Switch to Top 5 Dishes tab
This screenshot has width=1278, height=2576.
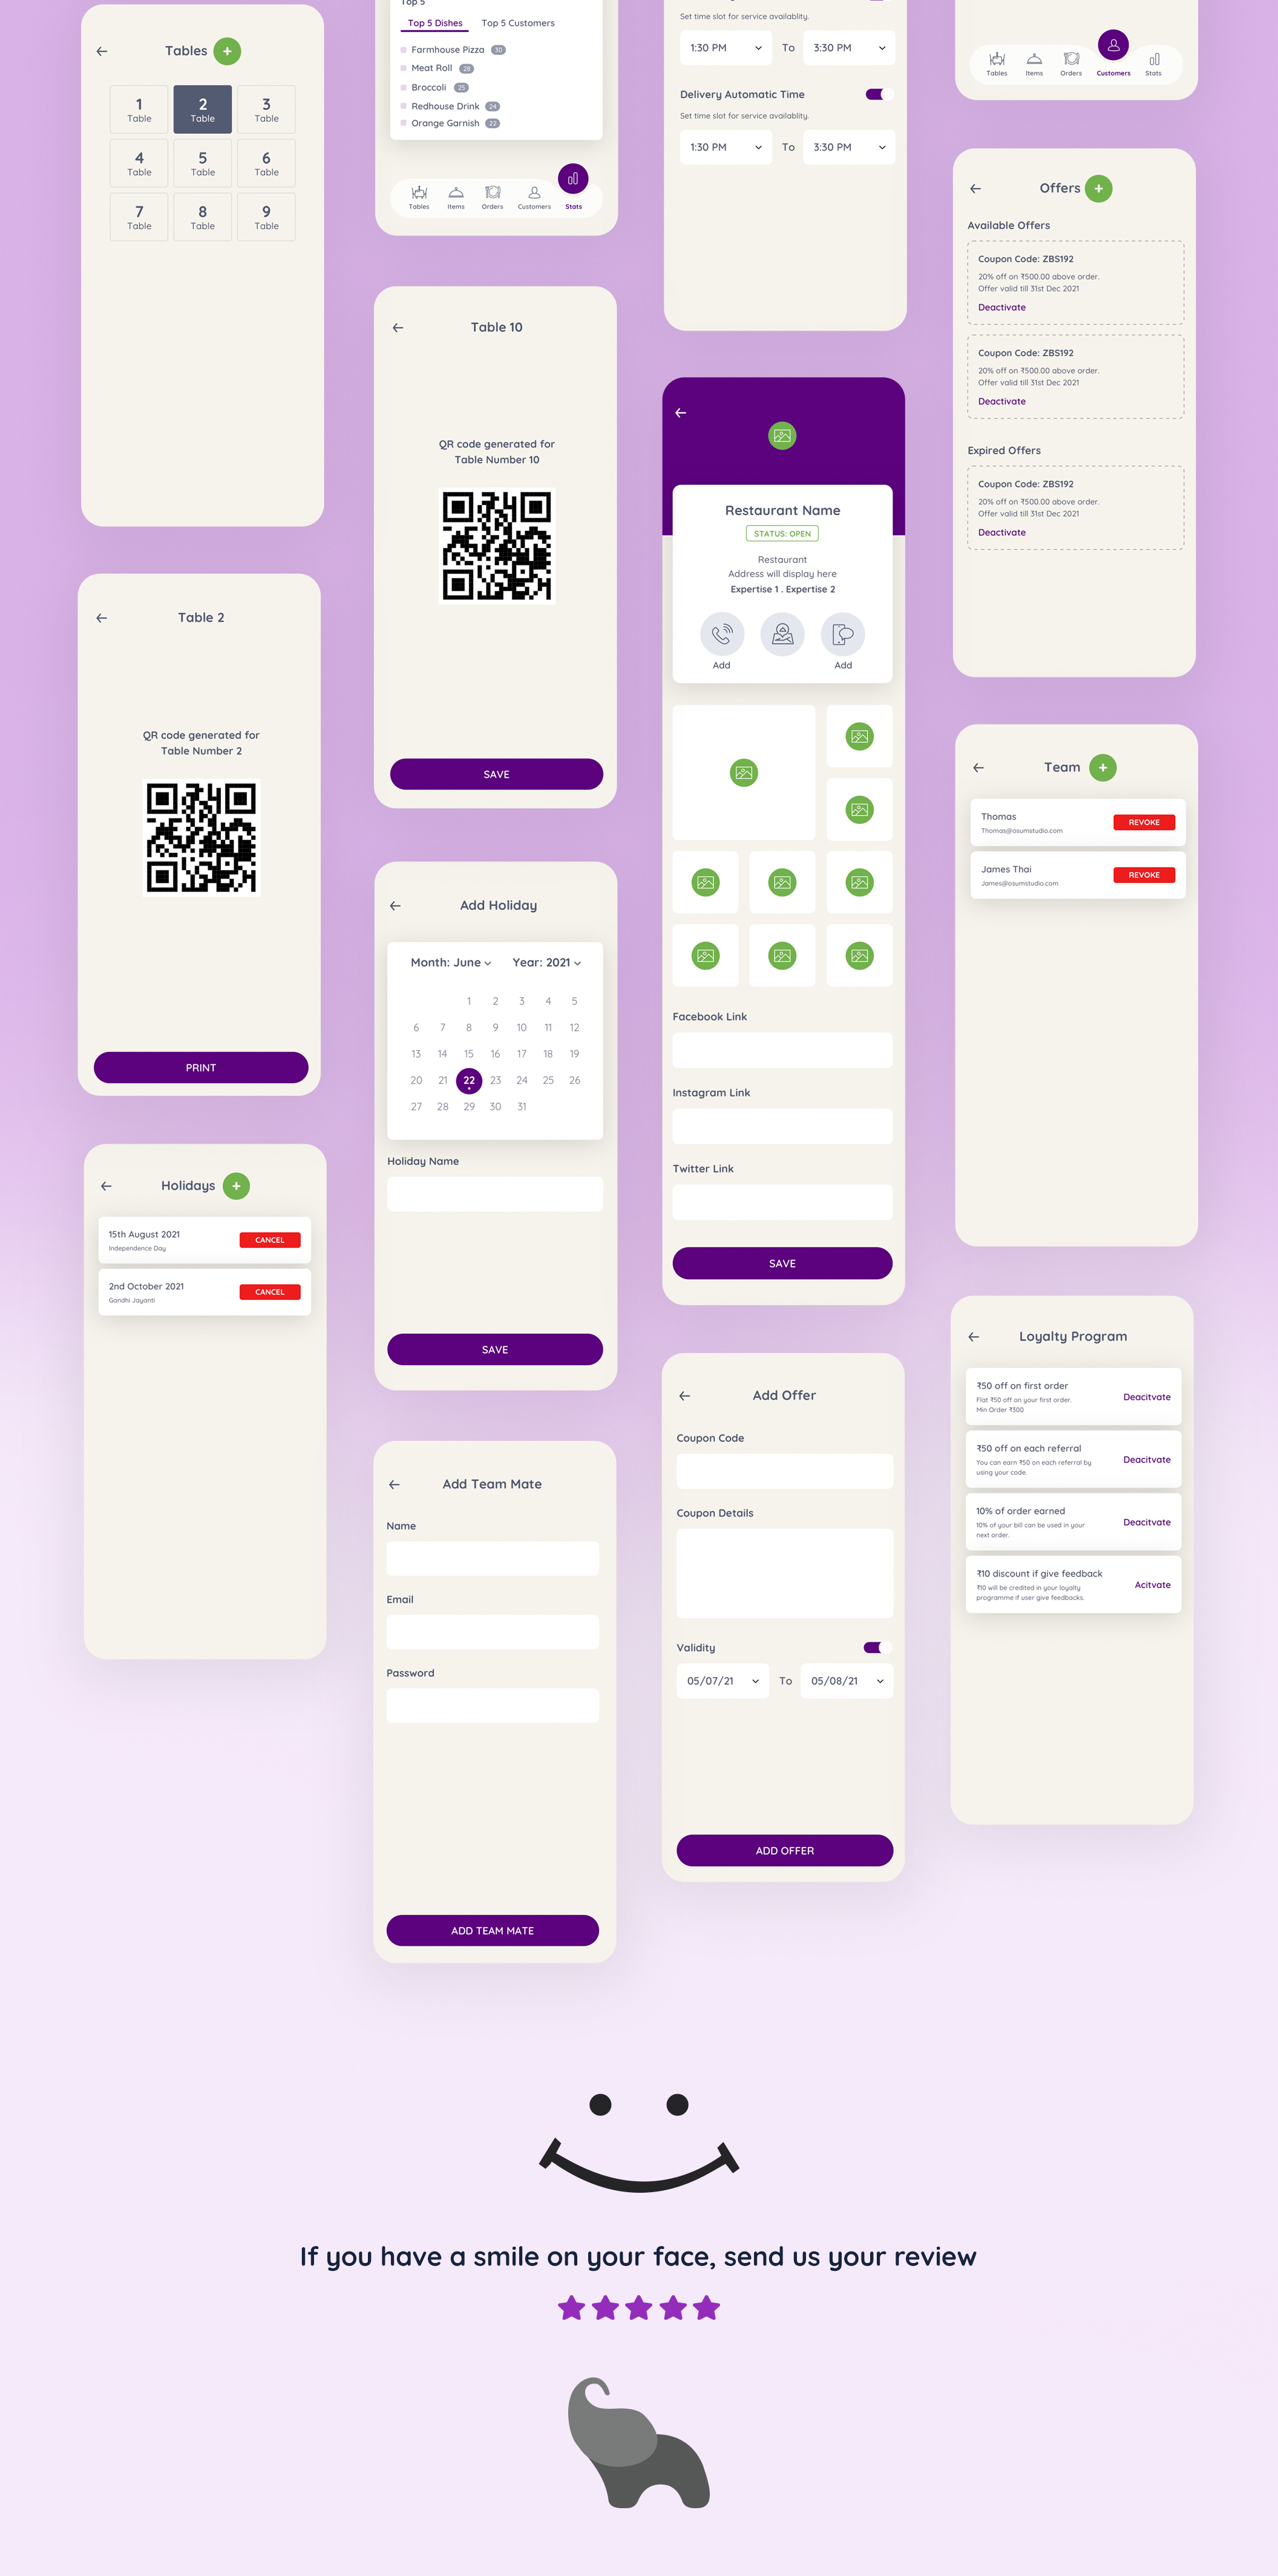click(x=435, y=23)
